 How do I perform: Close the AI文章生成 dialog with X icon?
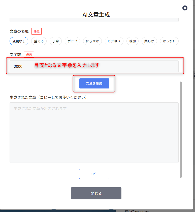(x=185, y=8)
